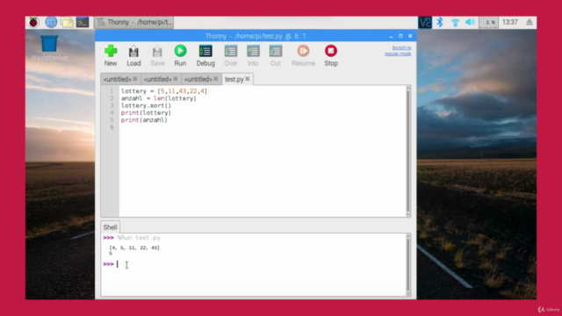Open a file using the Load button
The height and width of the screenshot is (316, 562).
point(133,55)
